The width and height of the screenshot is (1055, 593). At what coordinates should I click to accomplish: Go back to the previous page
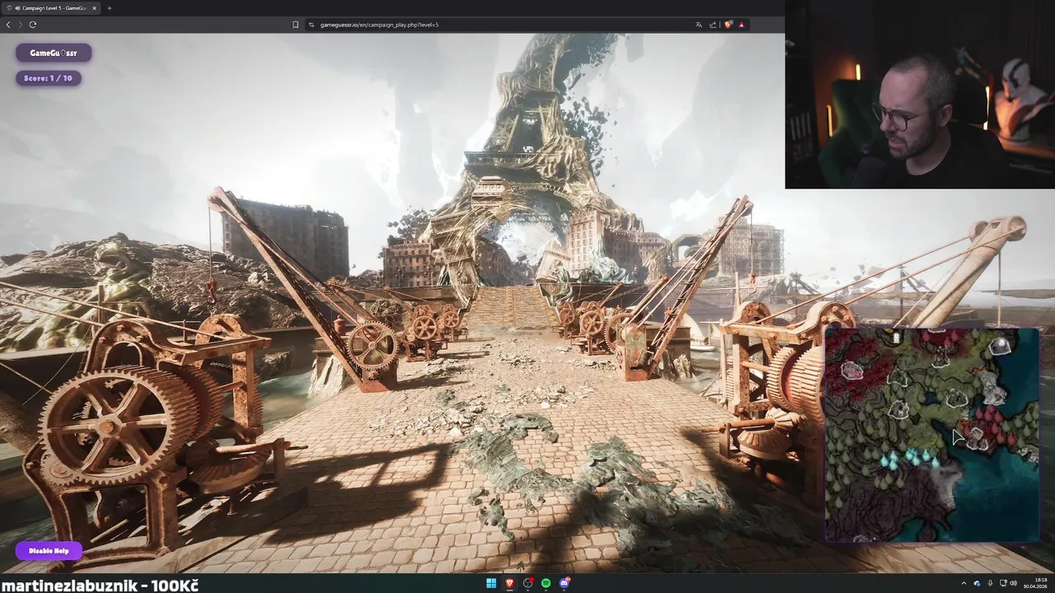pos(8,25)
